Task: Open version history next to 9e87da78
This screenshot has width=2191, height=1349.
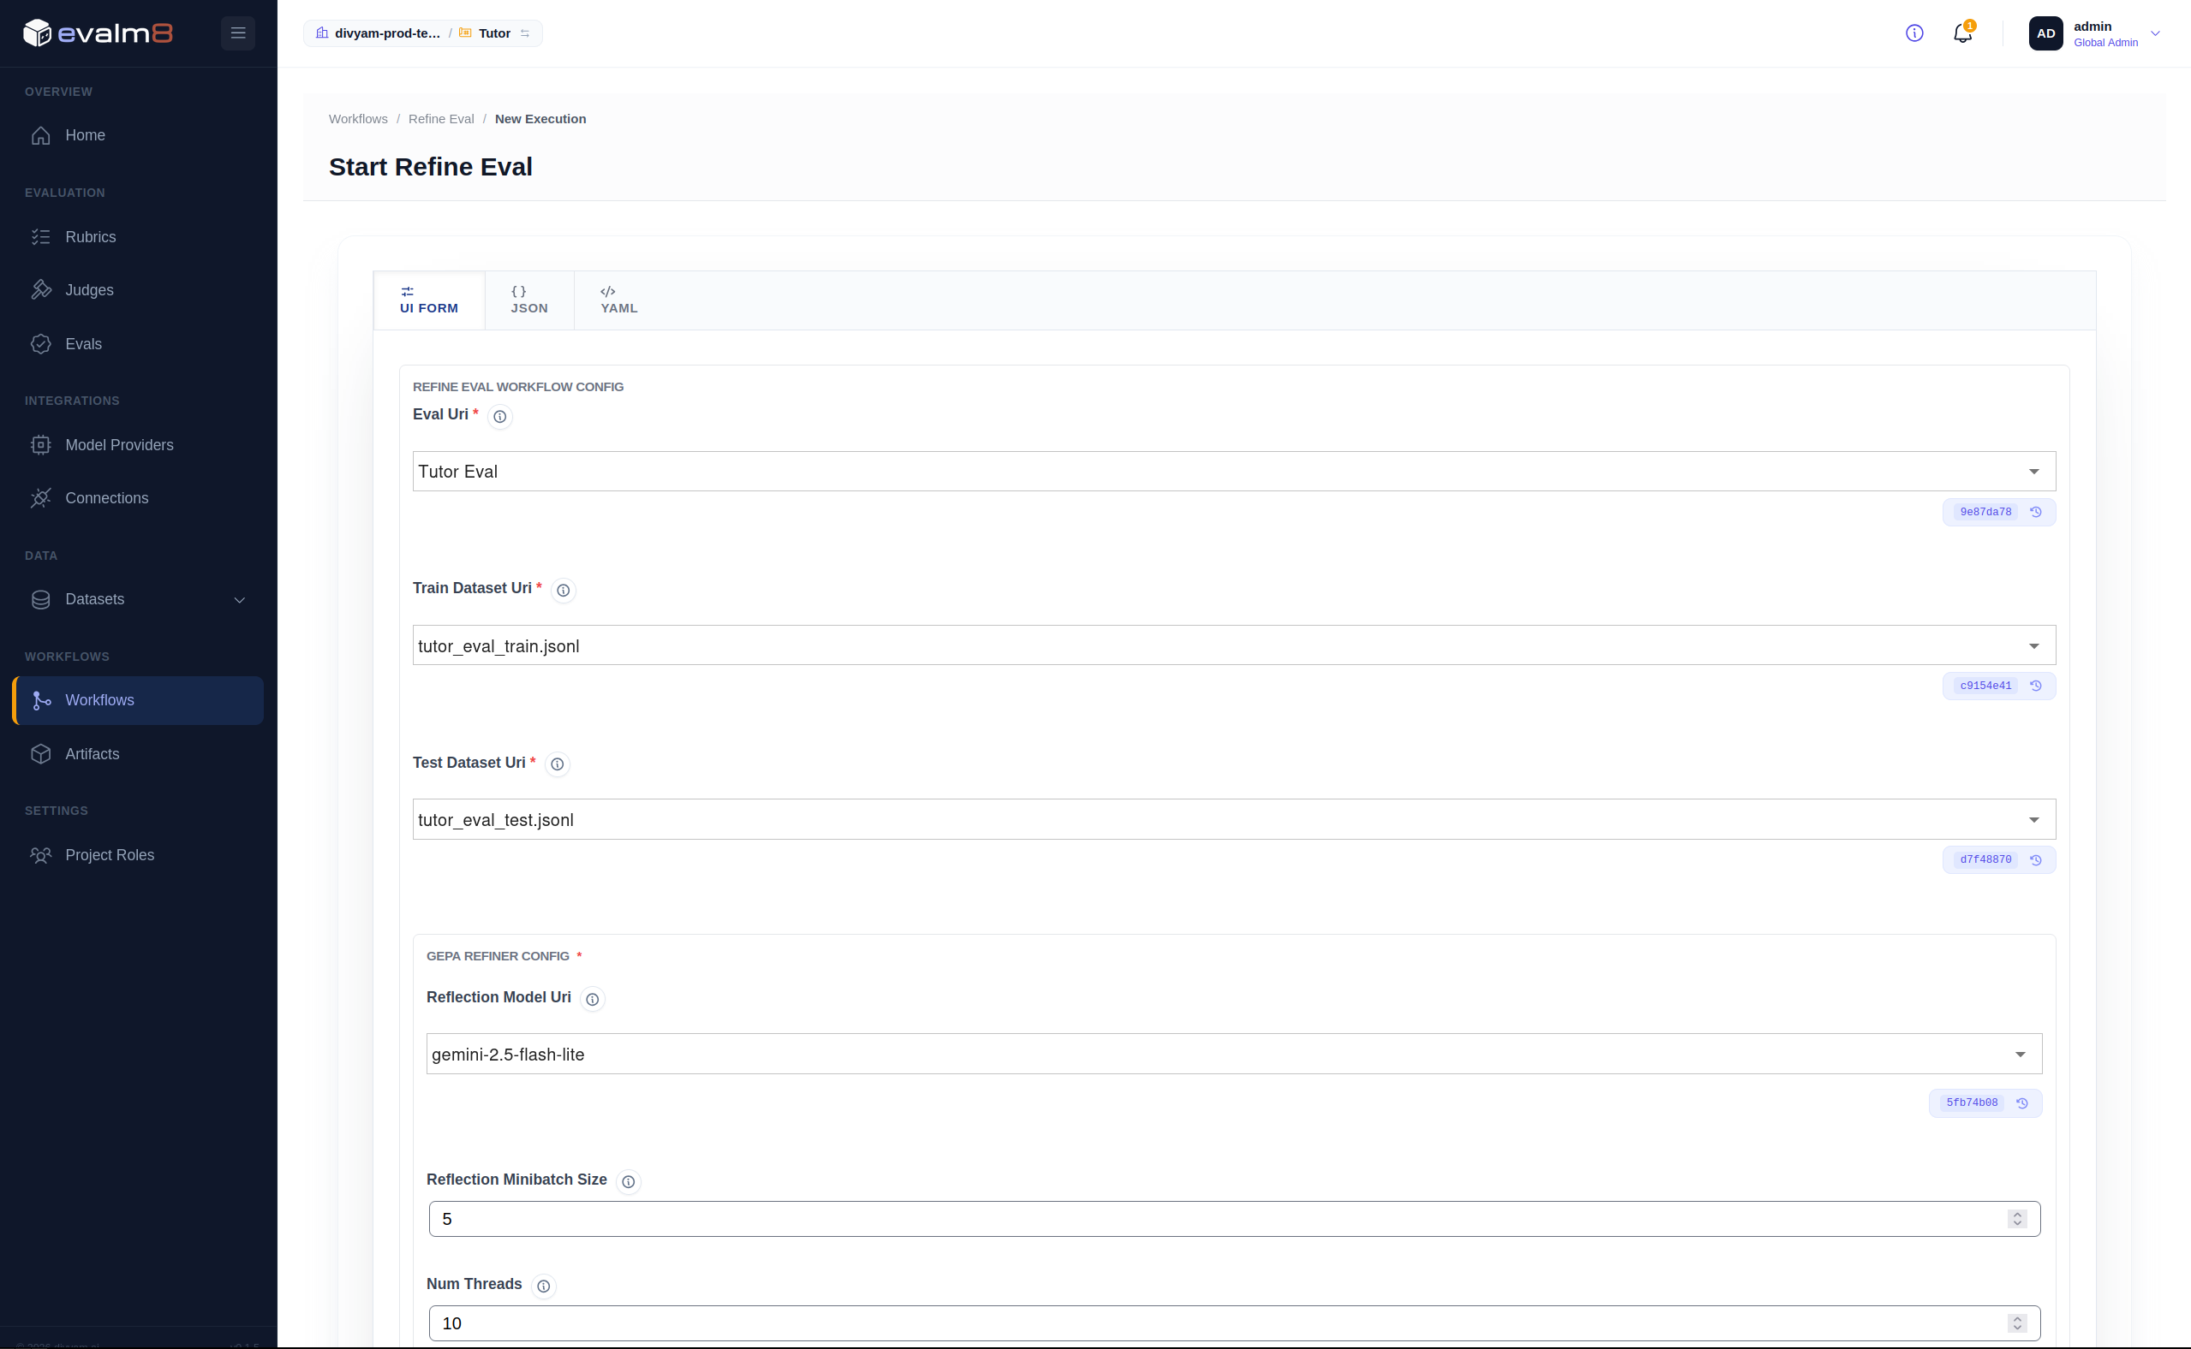Action: point(2036,512)
